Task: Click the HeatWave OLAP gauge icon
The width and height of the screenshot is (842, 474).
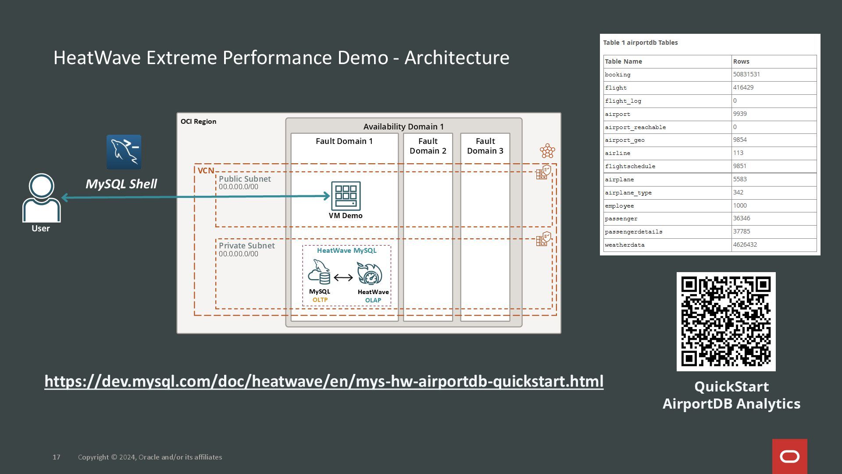Action: [x=370, y=274]
